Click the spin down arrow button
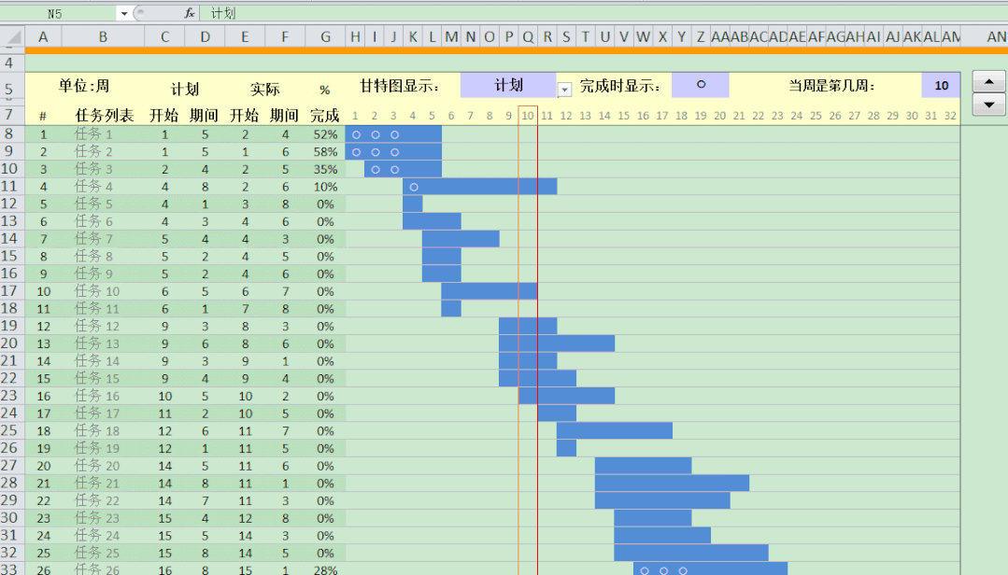The image size is (1008, 575). [x=988, y=104]
